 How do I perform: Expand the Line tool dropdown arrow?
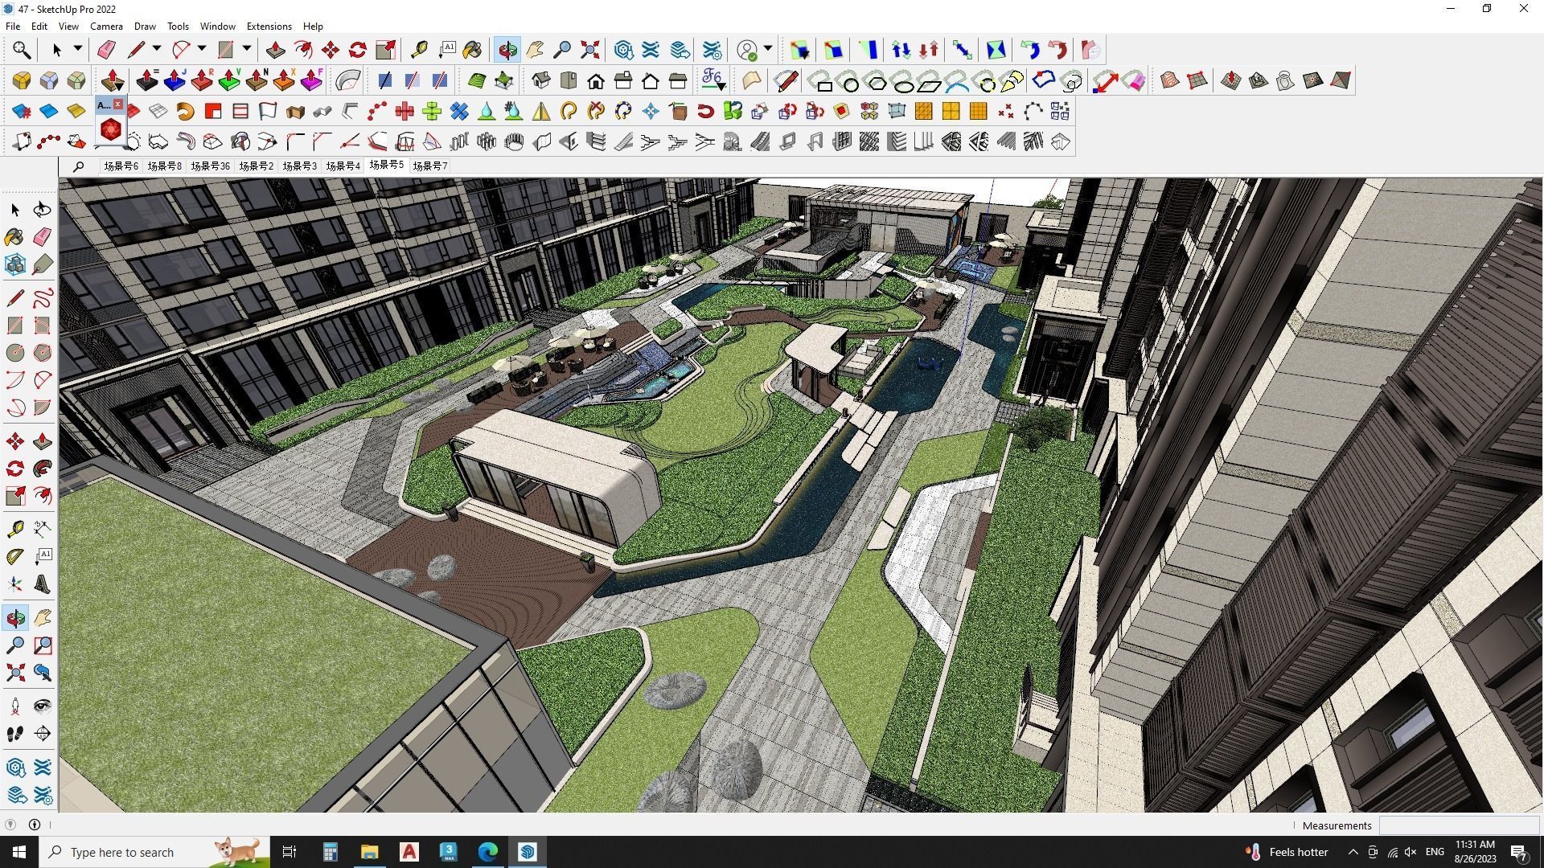click(x=157, y=49)
